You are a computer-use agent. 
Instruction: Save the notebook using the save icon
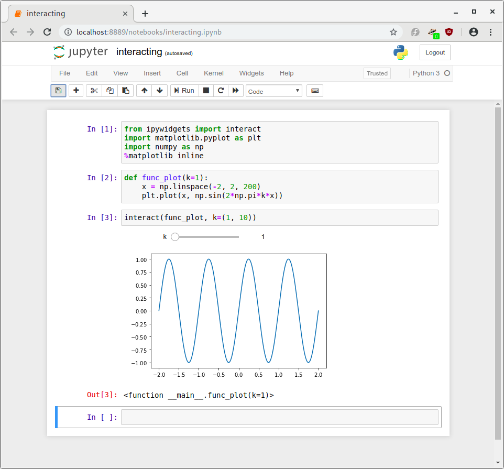58,90
